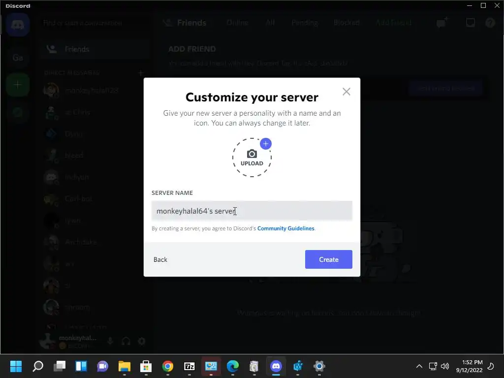The width and height of the screenshot is (504, 378).
Task: Open the Inbox icon
Action: tap(470, 23)
